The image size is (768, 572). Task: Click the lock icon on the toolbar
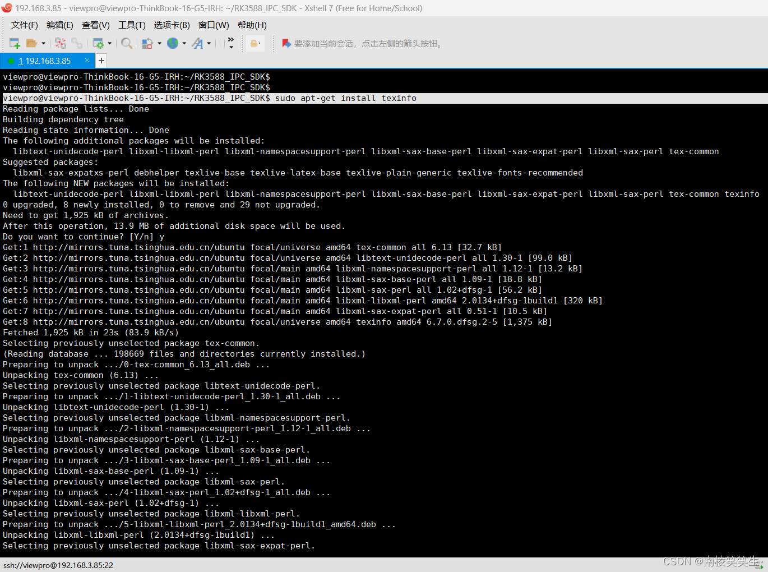point(255,43)
